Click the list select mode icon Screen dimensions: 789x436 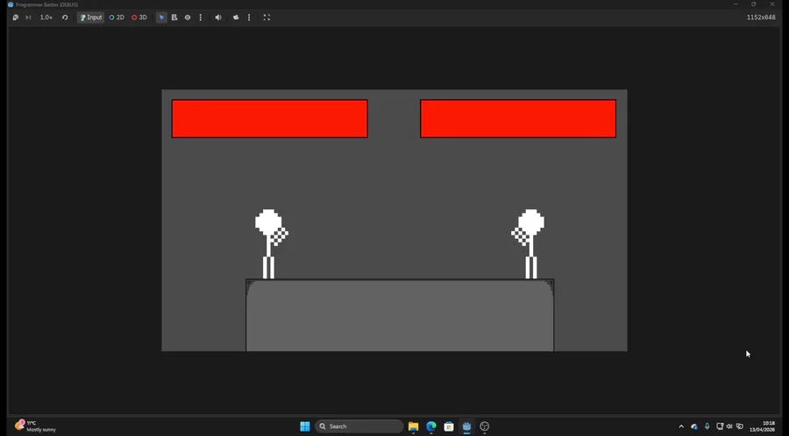[174, 18]
